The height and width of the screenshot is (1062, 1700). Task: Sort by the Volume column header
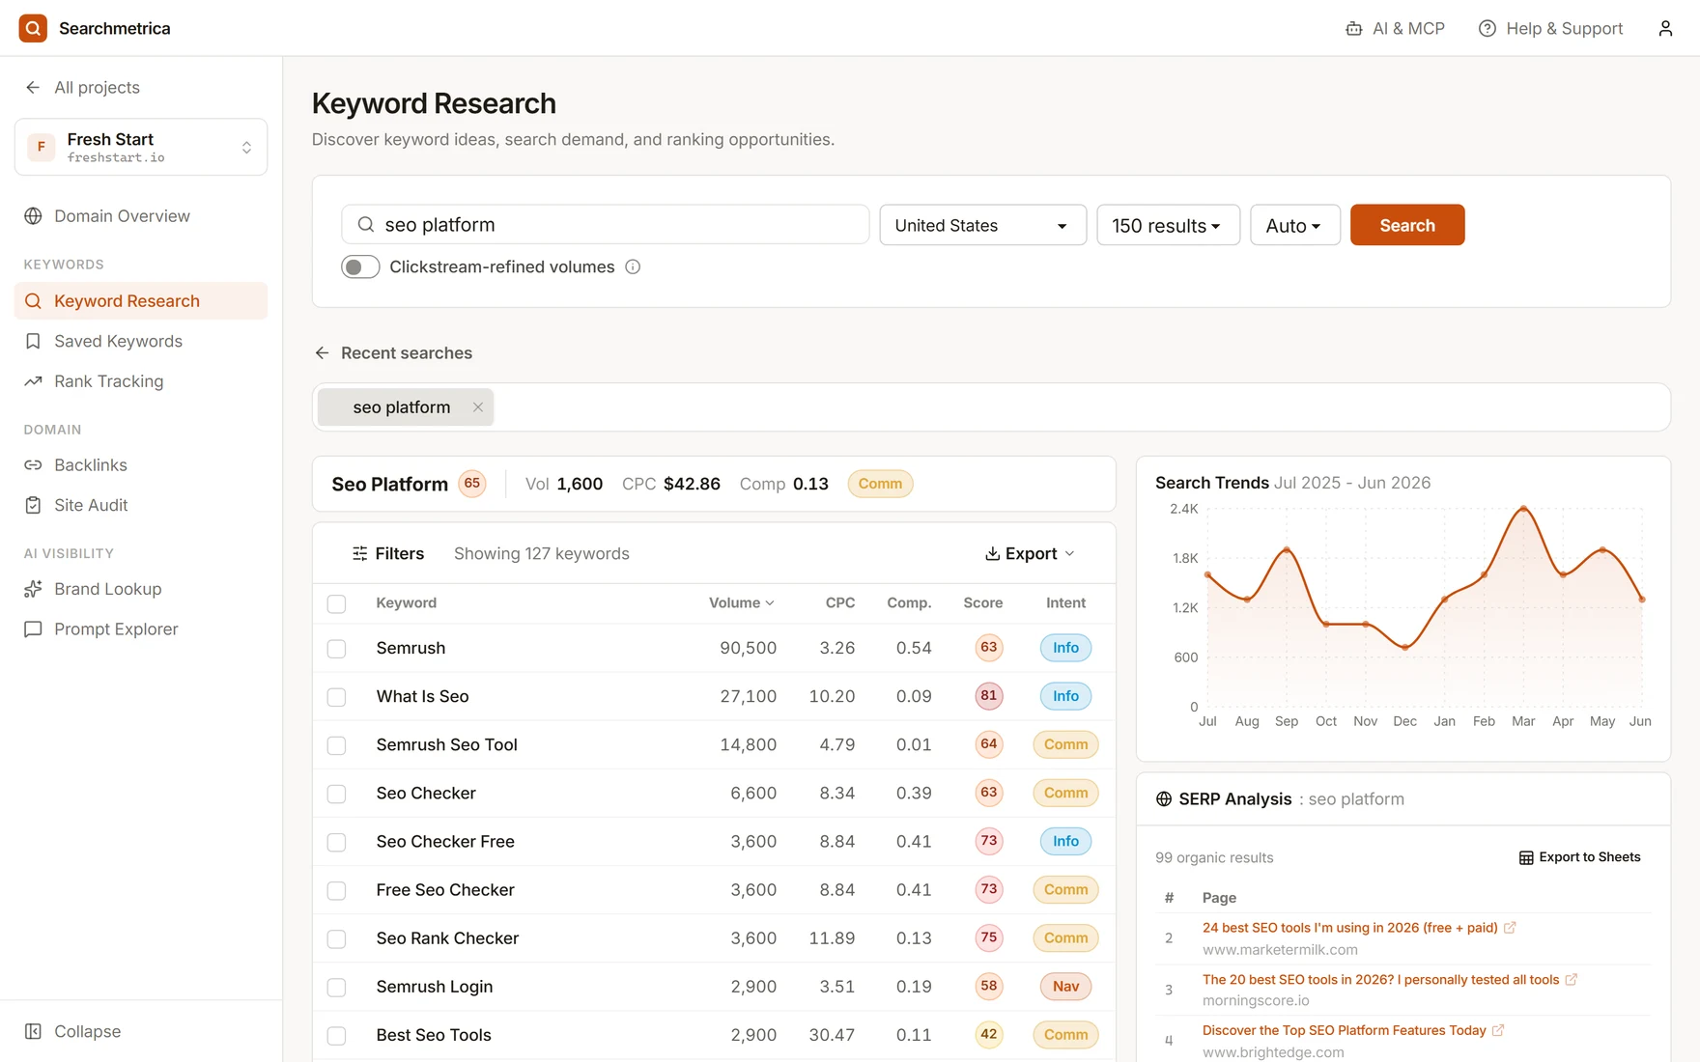(x=741, y=603)
